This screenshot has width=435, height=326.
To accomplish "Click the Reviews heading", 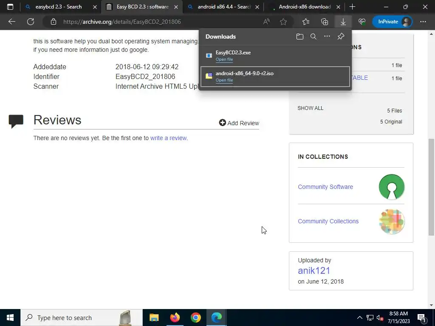I will (x=57, y=120).
